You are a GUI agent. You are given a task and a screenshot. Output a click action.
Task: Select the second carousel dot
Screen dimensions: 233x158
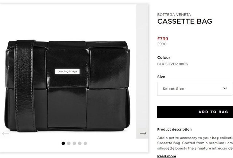[x=69, y=143]
